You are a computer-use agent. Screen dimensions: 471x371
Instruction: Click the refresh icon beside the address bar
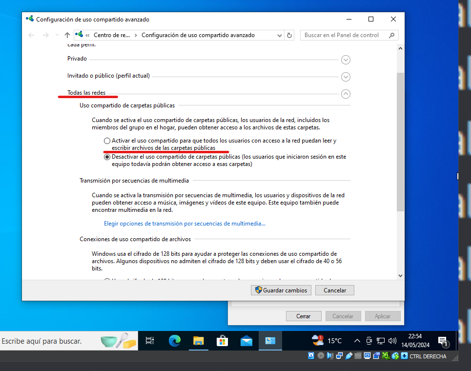tap(288, 35)
